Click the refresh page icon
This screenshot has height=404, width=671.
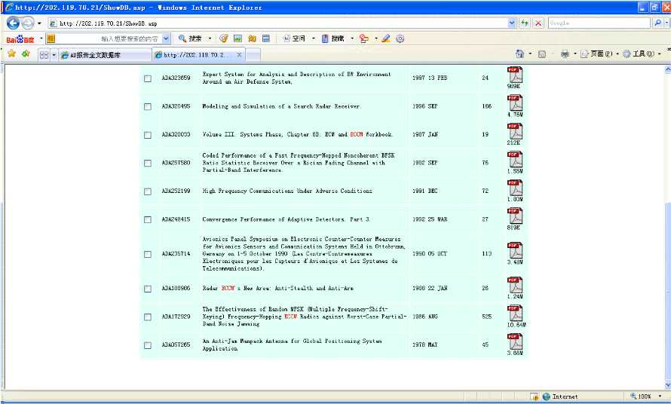pyautogui.click(x=524, y=23)
